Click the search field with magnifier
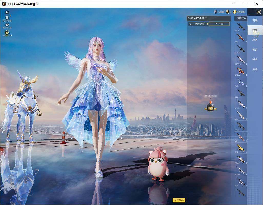Image resolution: width=263 pixels, height=205 pixels. (197, 24)
